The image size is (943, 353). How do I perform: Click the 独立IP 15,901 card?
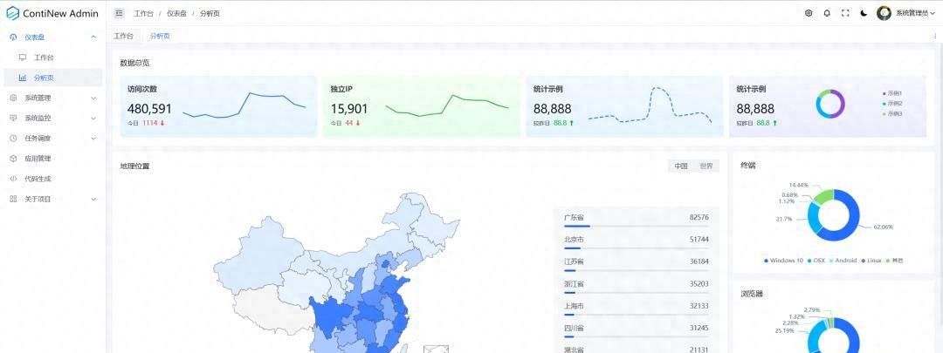[422, 106]
